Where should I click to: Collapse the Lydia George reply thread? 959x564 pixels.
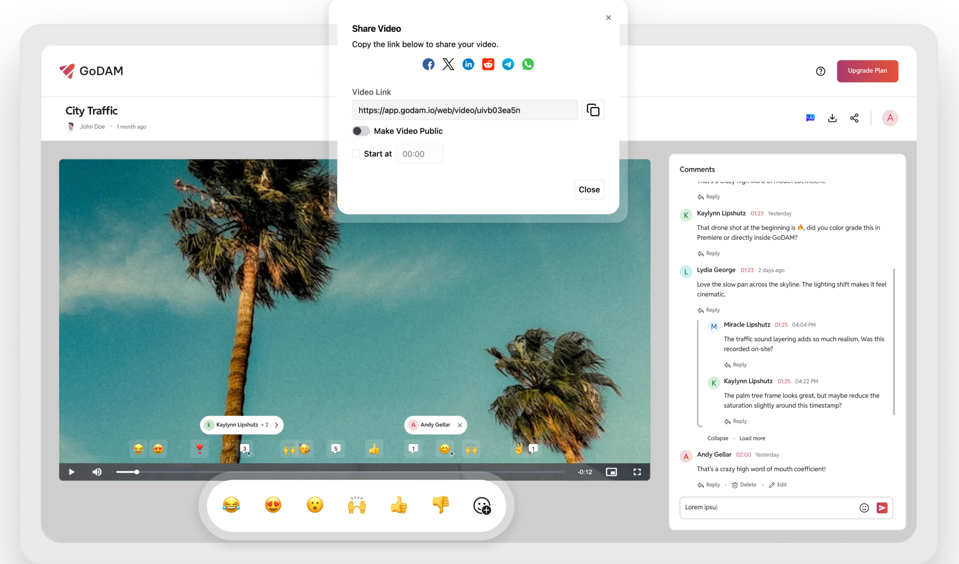point(717,439)
